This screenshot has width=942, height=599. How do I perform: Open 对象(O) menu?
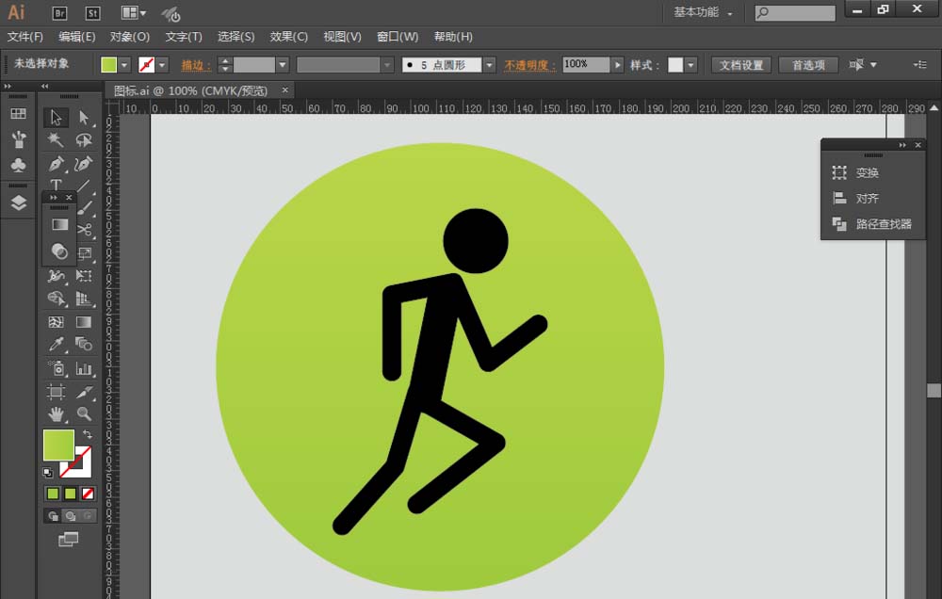[130, 37]
